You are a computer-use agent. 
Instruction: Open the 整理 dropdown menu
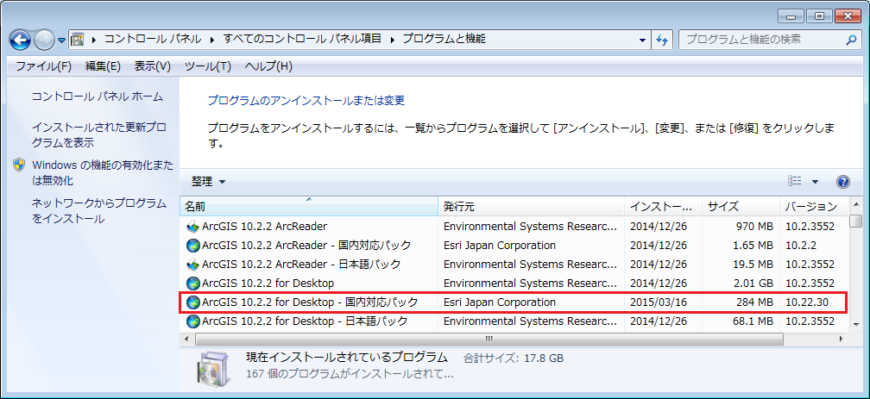click(x=209, y=181)
